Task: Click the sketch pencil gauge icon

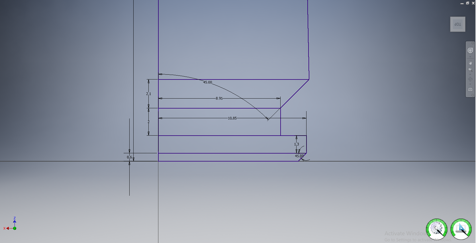Action: (x=461, y=229)
